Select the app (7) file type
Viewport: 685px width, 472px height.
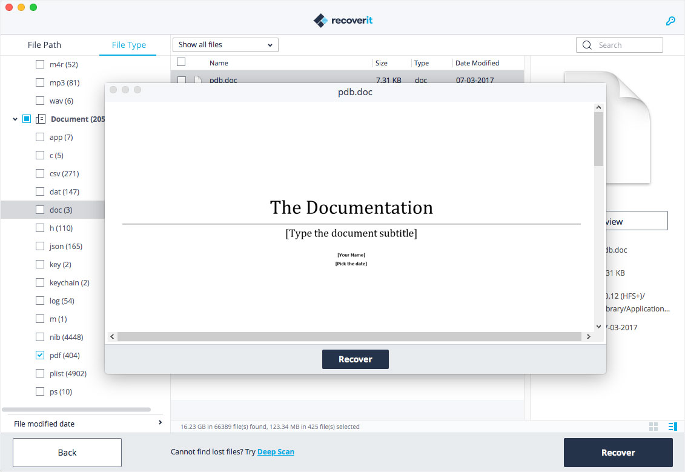(61, 137)
